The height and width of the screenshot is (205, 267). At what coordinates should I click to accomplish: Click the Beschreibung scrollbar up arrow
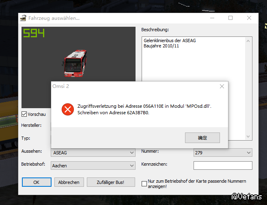point(248,41)
